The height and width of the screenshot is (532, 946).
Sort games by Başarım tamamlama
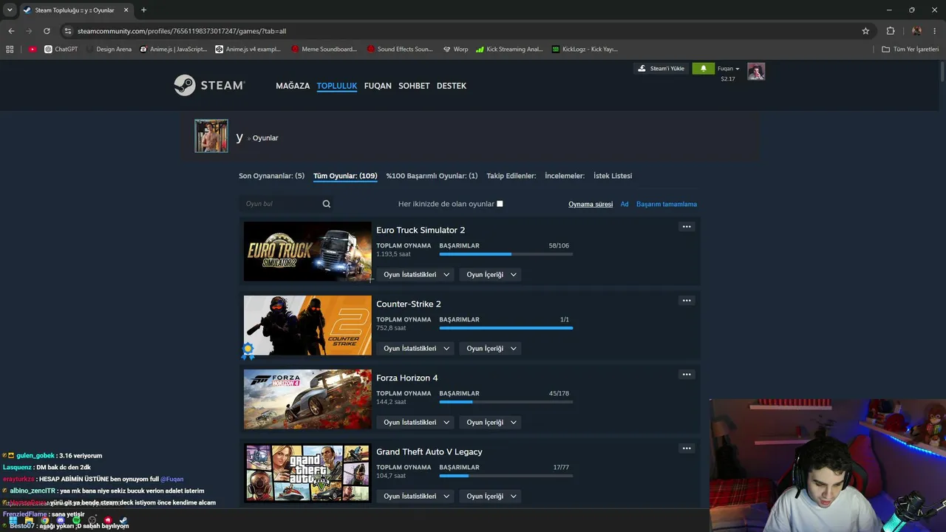tap(667, 204)
